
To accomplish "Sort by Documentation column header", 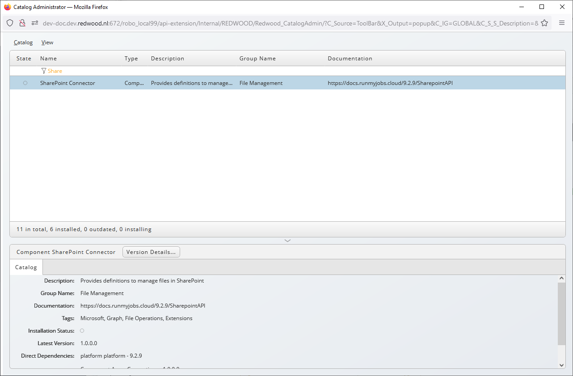I will click(350, 59).
